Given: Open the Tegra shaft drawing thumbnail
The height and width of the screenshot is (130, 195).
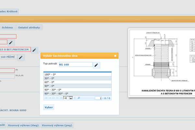Looking at the screenshot, I should 162,63.
